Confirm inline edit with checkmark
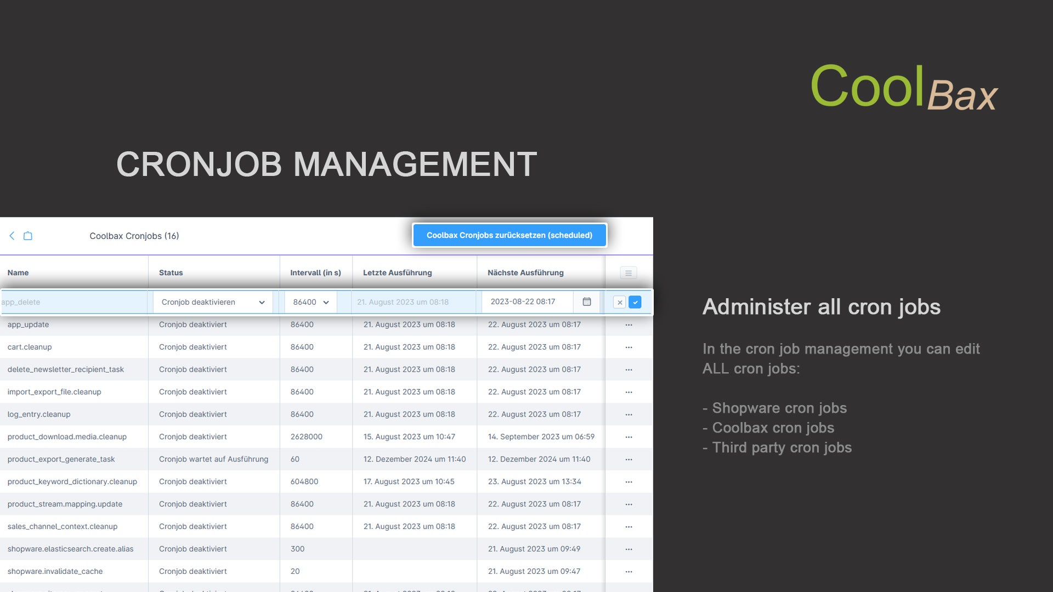This screenshot has width=1053, height=592. pyautogui.click(x=635, y=302)
